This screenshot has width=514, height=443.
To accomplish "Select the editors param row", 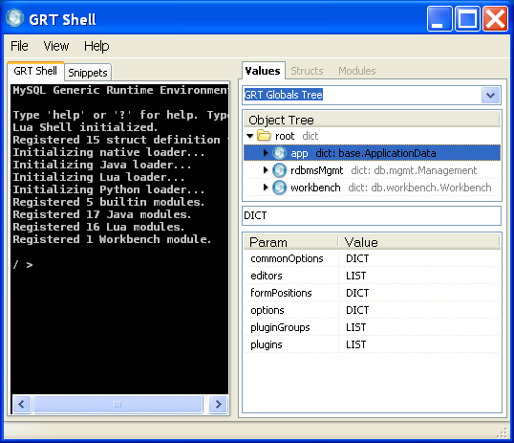I will (372, 276).
